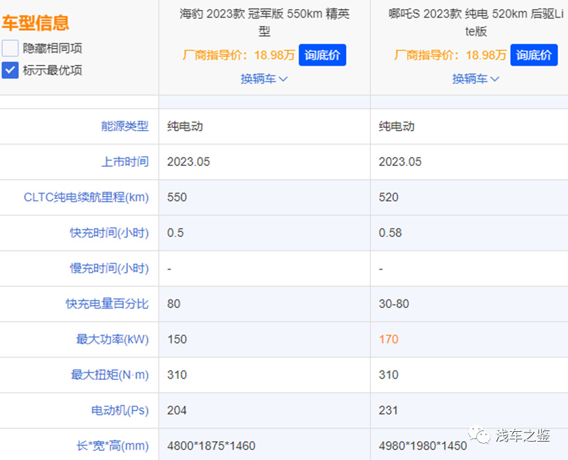
Task: Click 厂商指导价 18.98万 under 海豹
Action: (x=238, y=55)
